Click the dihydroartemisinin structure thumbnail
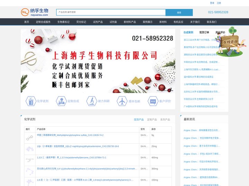 click(30, 149)
